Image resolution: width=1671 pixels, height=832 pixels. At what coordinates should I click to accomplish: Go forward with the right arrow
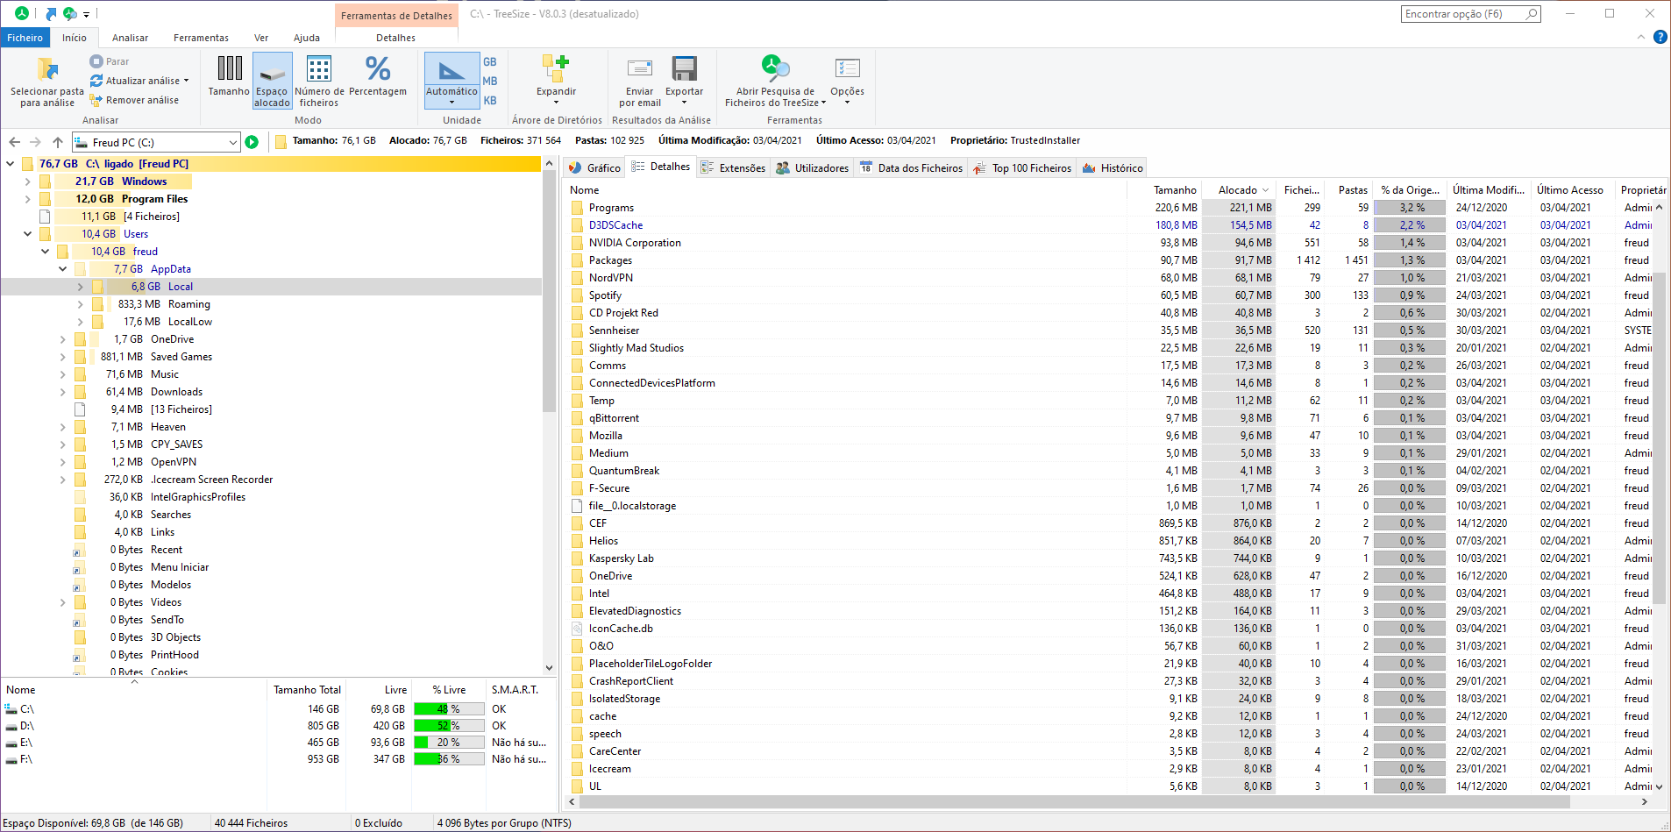point(35,142)
